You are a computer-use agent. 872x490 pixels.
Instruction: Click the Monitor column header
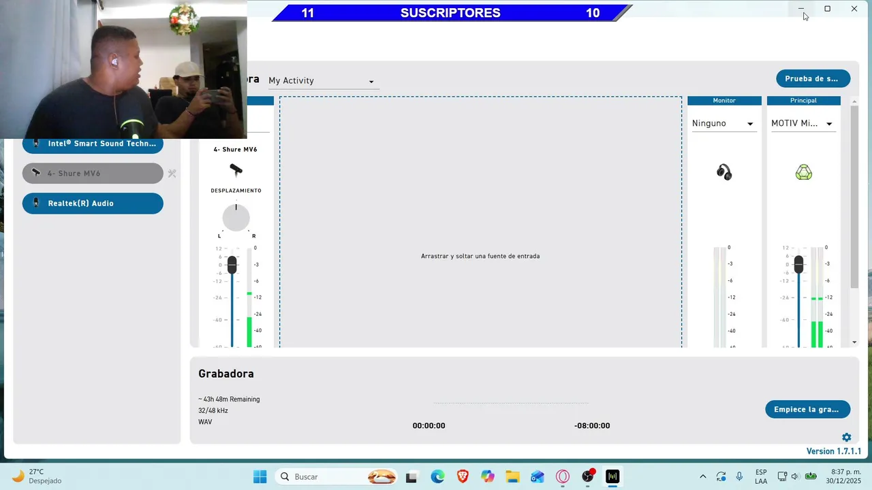tap(724, 101)
